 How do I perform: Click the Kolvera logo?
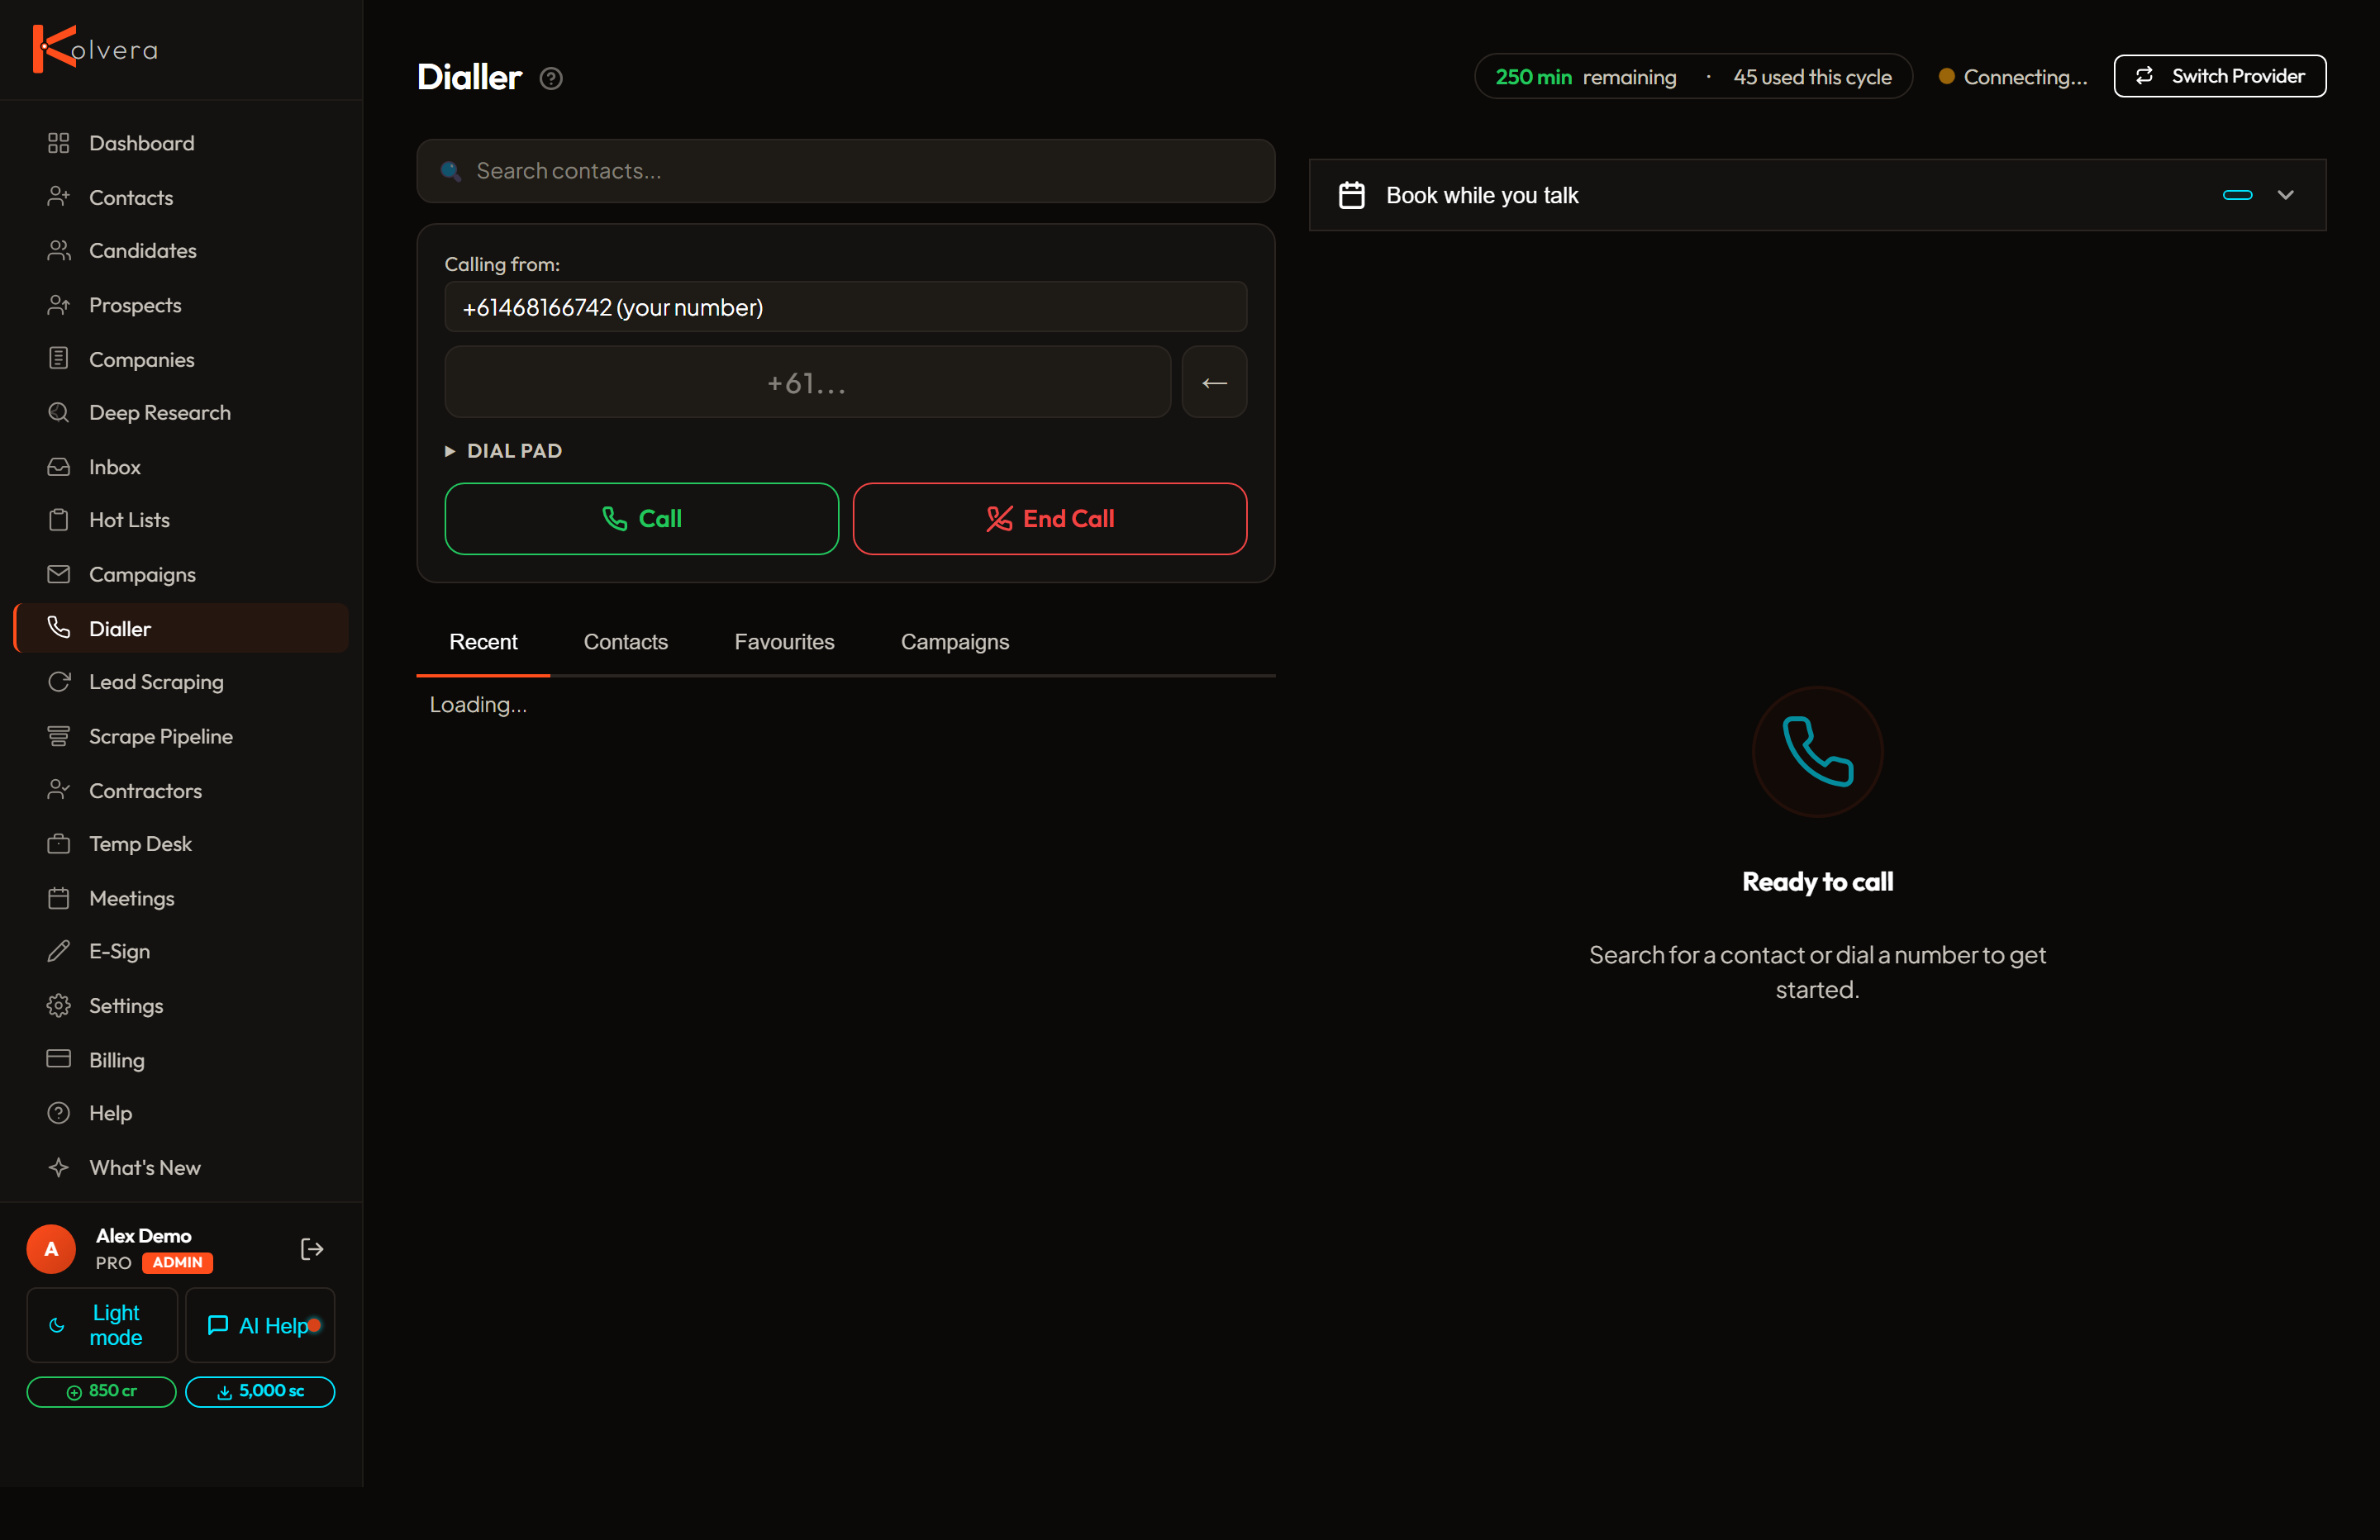click(95, 49)
